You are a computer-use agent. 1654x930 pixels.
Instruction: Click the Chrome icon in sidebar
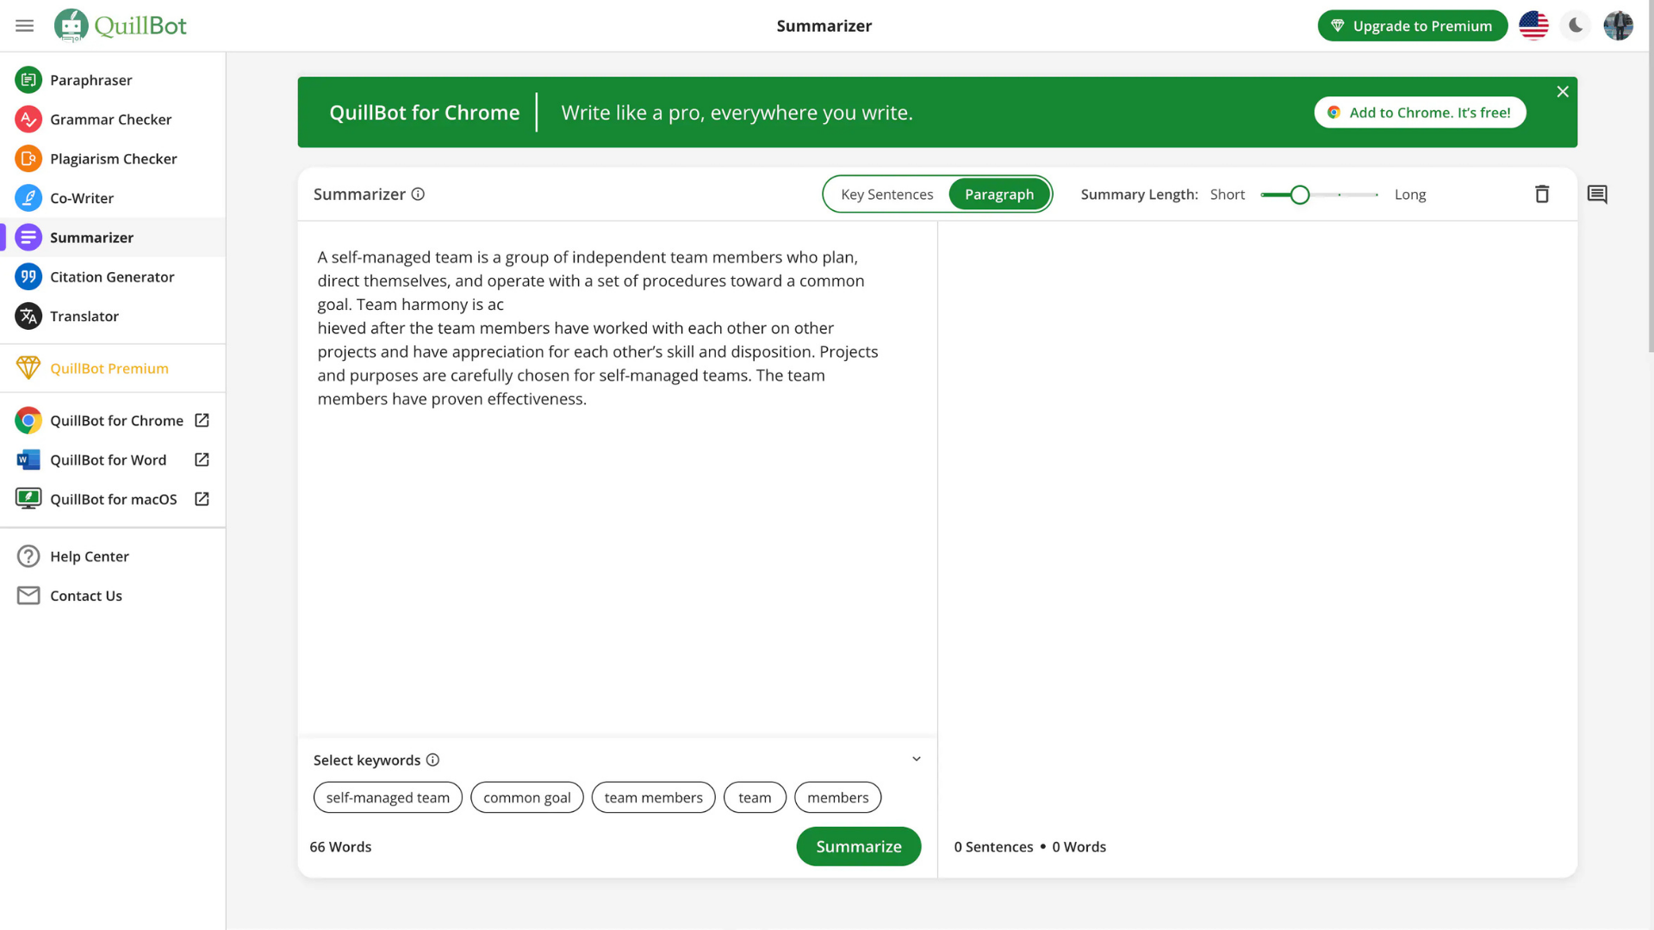pos(28,420)
